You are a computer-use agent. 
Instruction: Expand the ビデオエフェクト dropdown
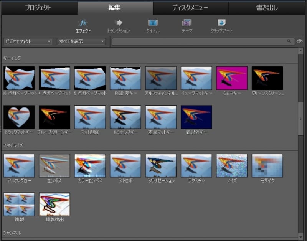pos(28,41)
